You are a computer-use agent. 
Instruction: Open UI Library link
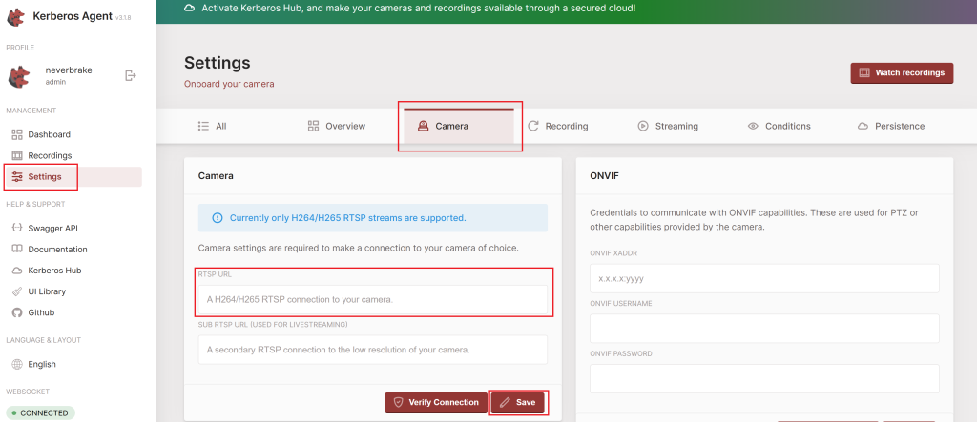pyautogui.click(x=47, y=291)
